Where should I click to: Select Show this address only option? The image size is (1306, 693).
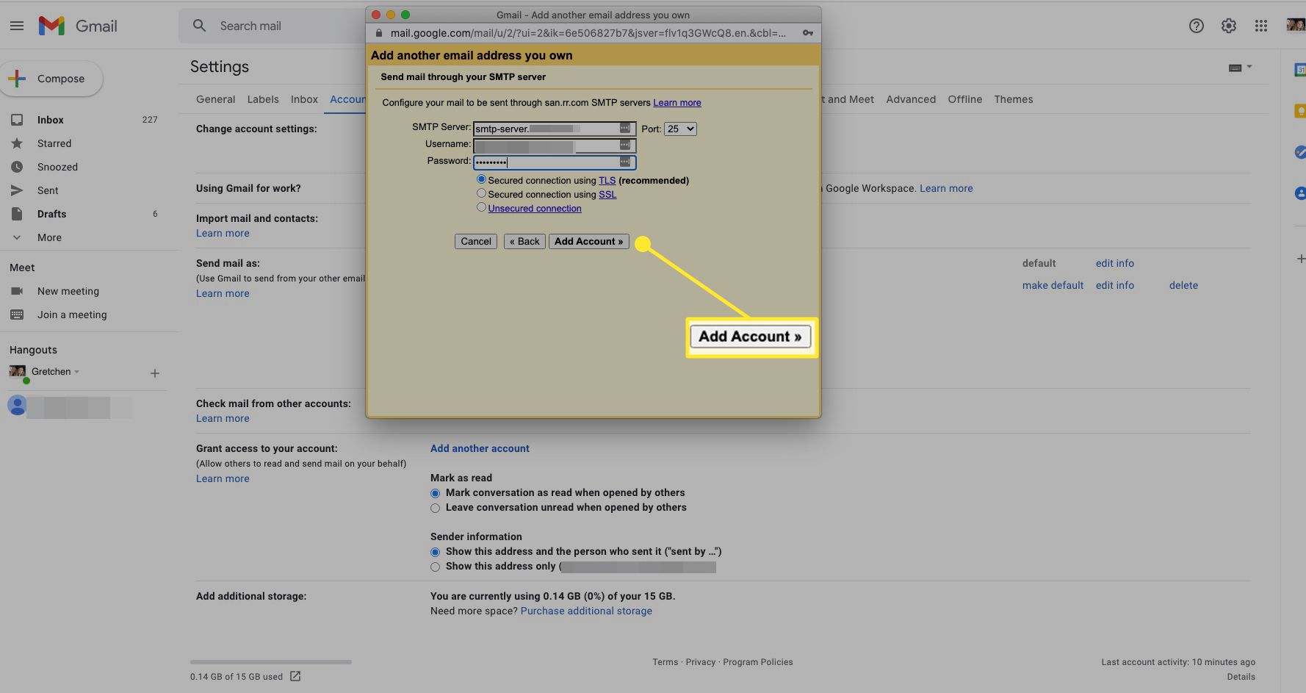click(435, 567)
